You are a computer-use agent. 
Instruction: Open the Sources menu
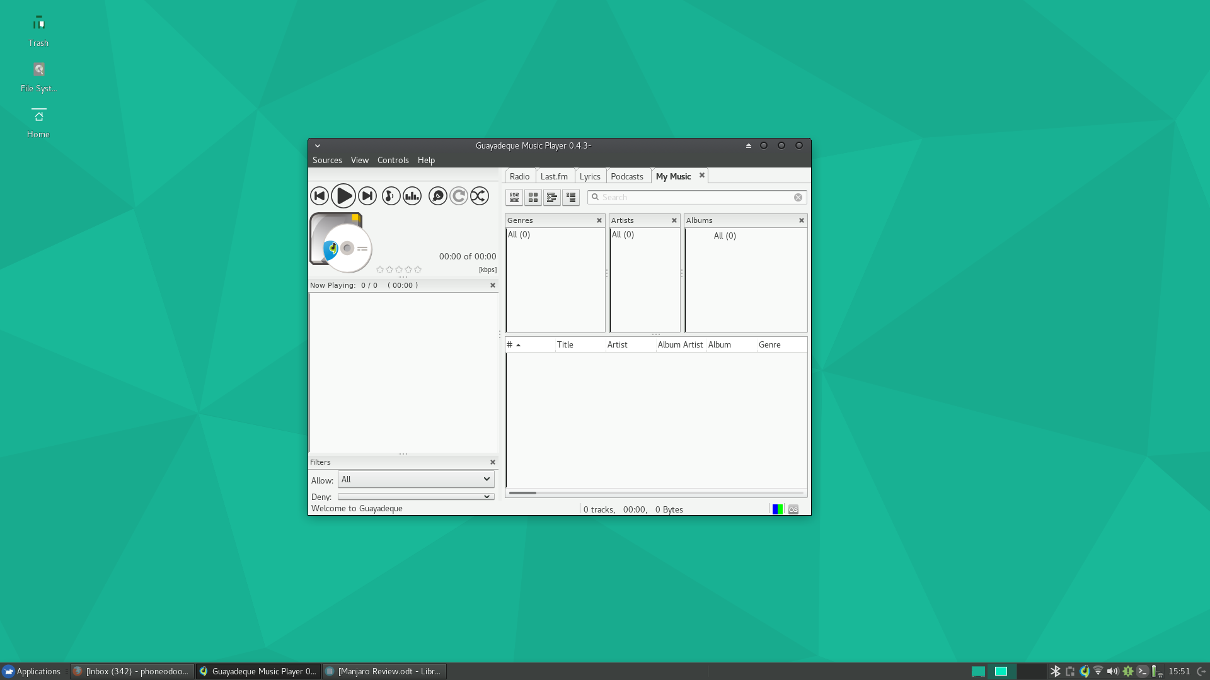tap(327, 160)
